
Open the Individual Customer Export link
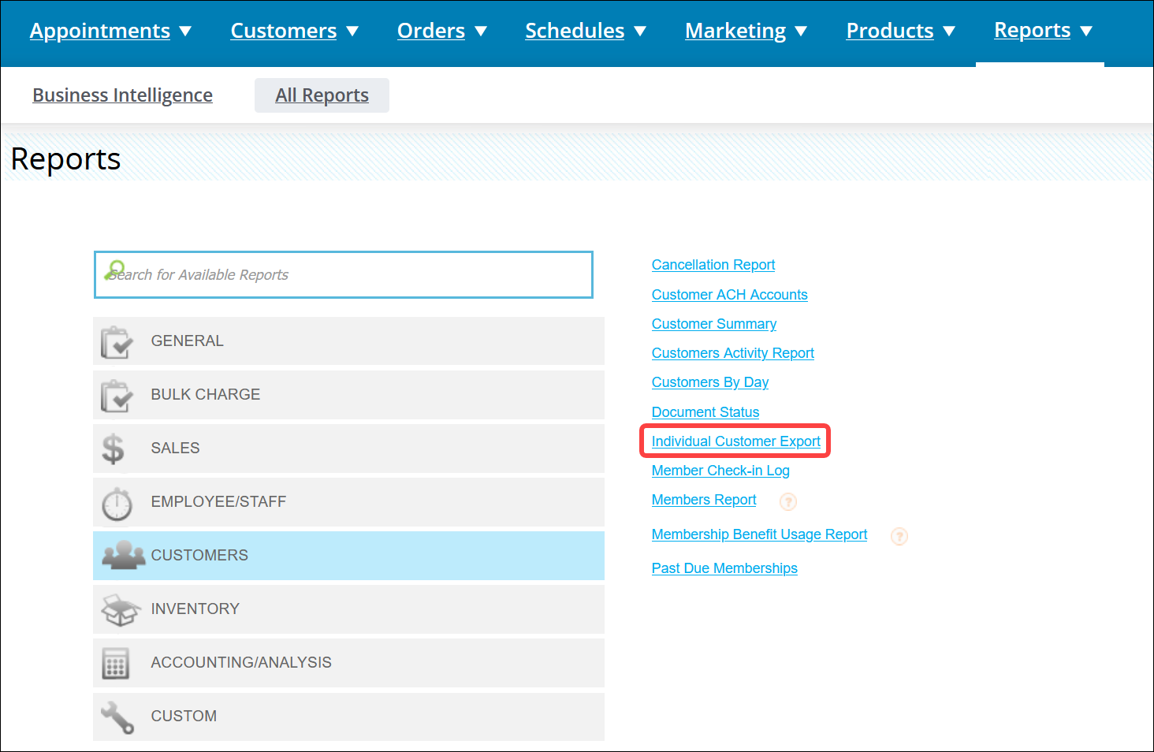(736, 441)
